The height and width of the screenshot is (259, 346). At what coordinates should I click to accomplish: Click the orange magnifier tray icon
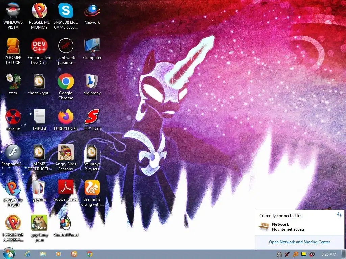pos(295,254)
